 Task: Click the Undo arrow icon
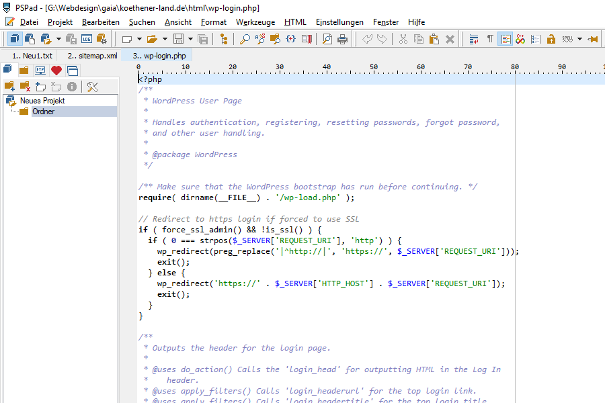tap(367, 39)
